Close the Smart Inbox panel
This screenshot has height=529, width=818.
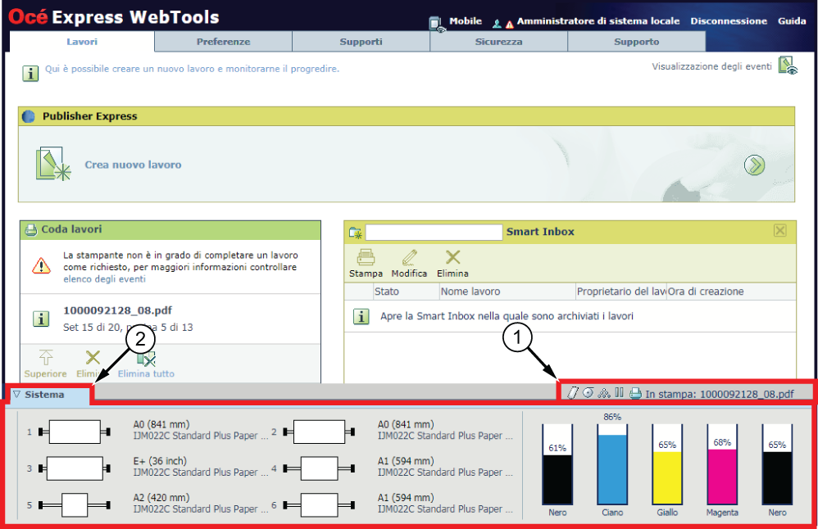780,230
